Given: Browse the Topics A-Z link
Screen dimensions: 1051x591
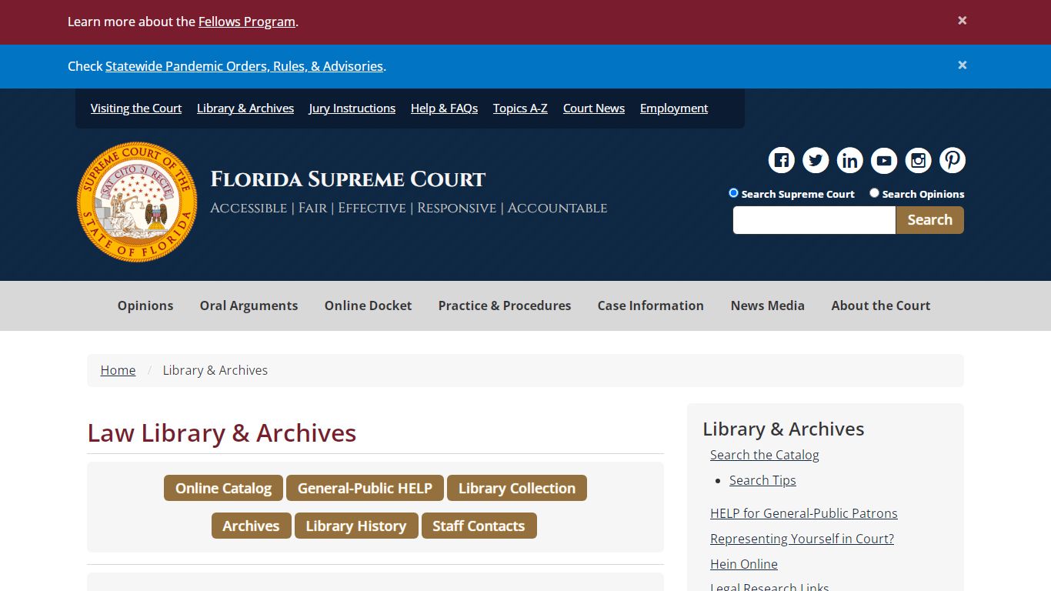Looking at the screenshot, I should point(520,109).
